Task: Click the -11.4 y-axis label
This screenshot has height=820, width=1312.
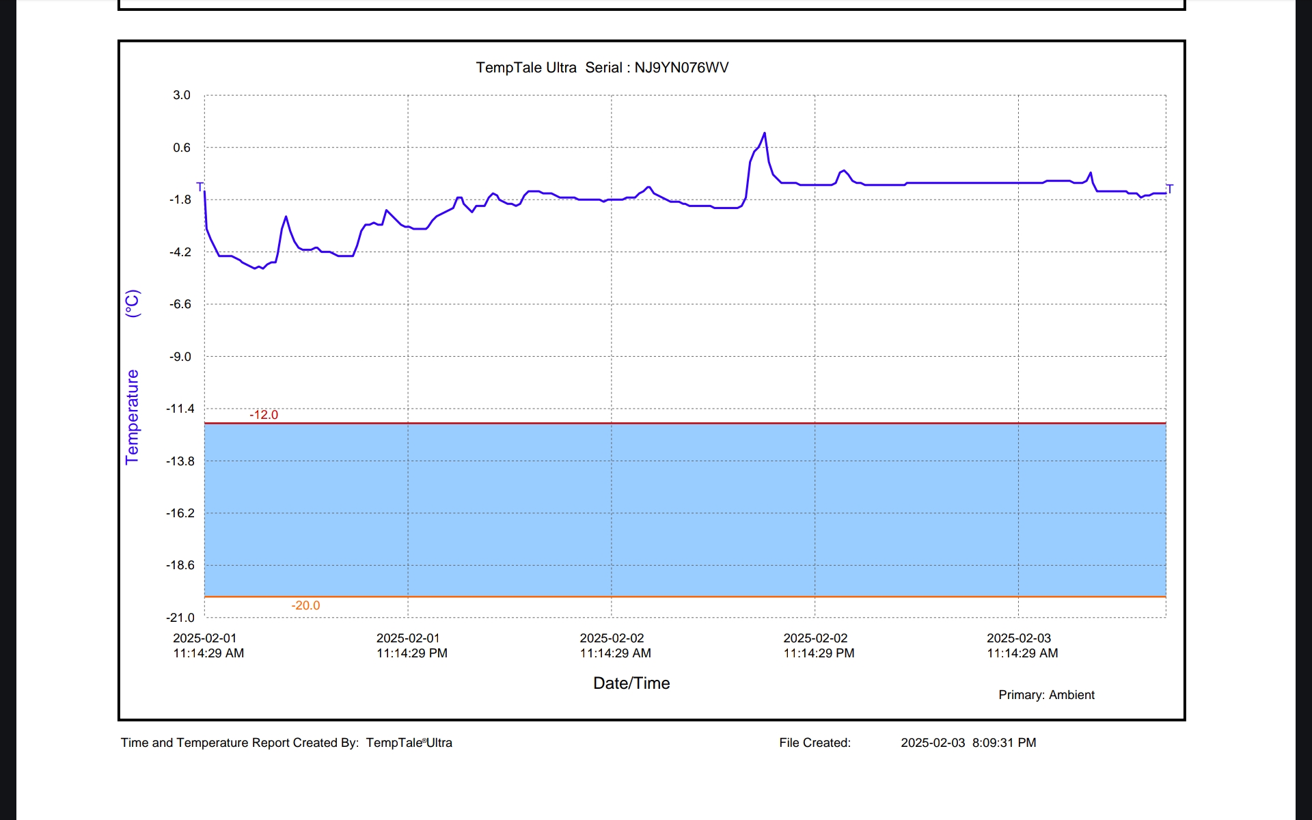Action: [x=180, y=409]
